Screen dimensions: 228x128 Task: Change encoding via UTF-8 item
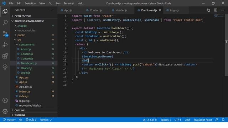coord(178,120)
